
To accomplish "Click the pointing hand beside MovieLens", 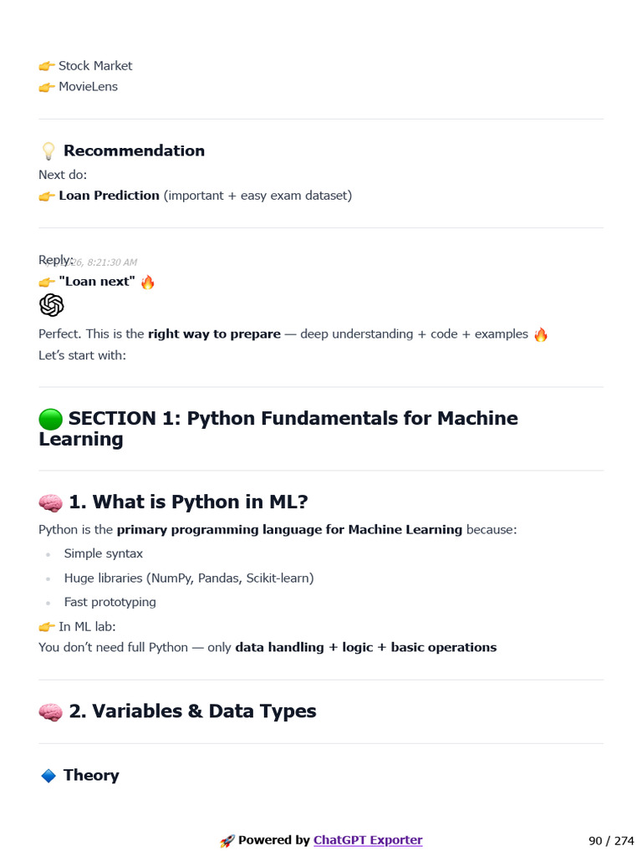I will (x=47, y=87).
